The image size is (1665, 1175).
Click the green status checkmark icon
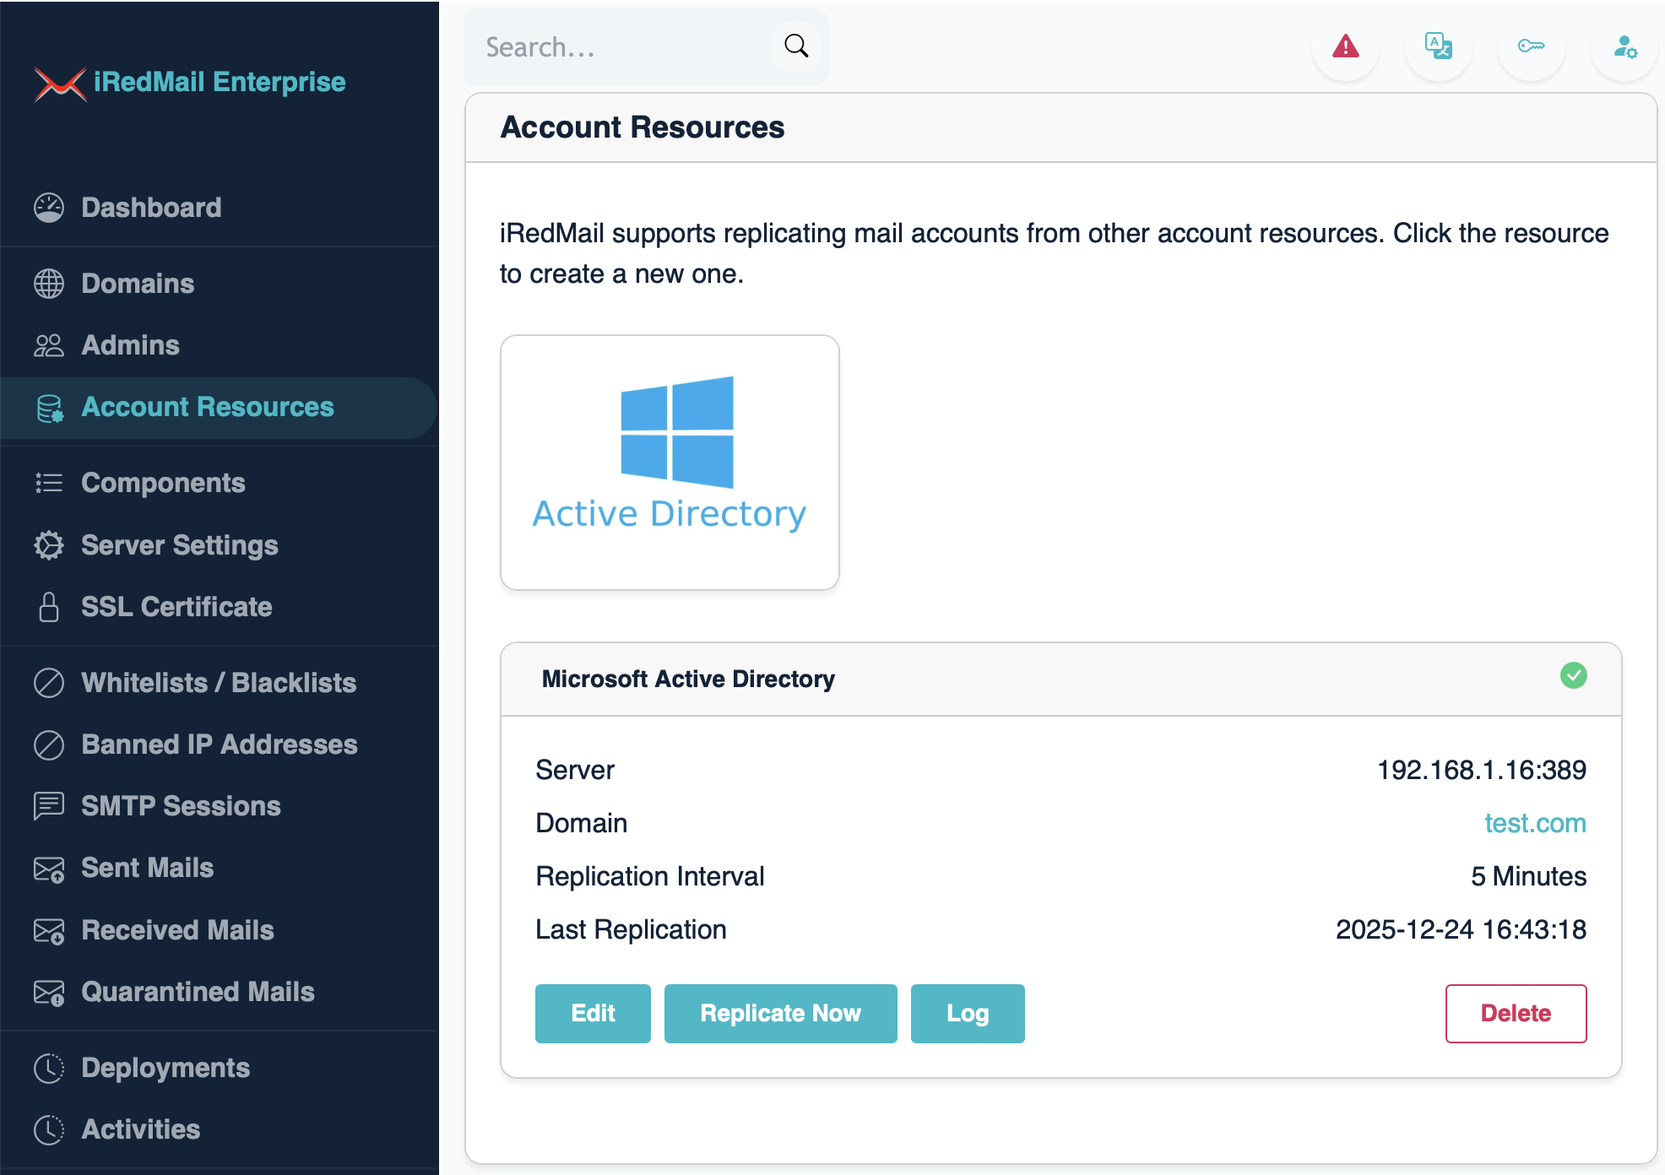[1573, 675]
